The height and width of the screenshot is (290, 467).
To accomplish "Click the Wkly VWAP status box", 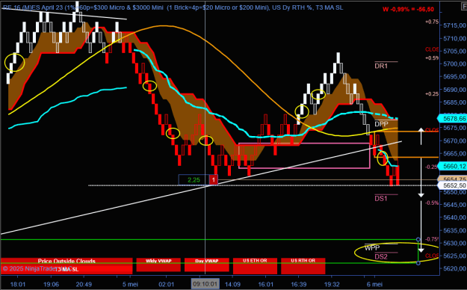I will pos(158,265).
